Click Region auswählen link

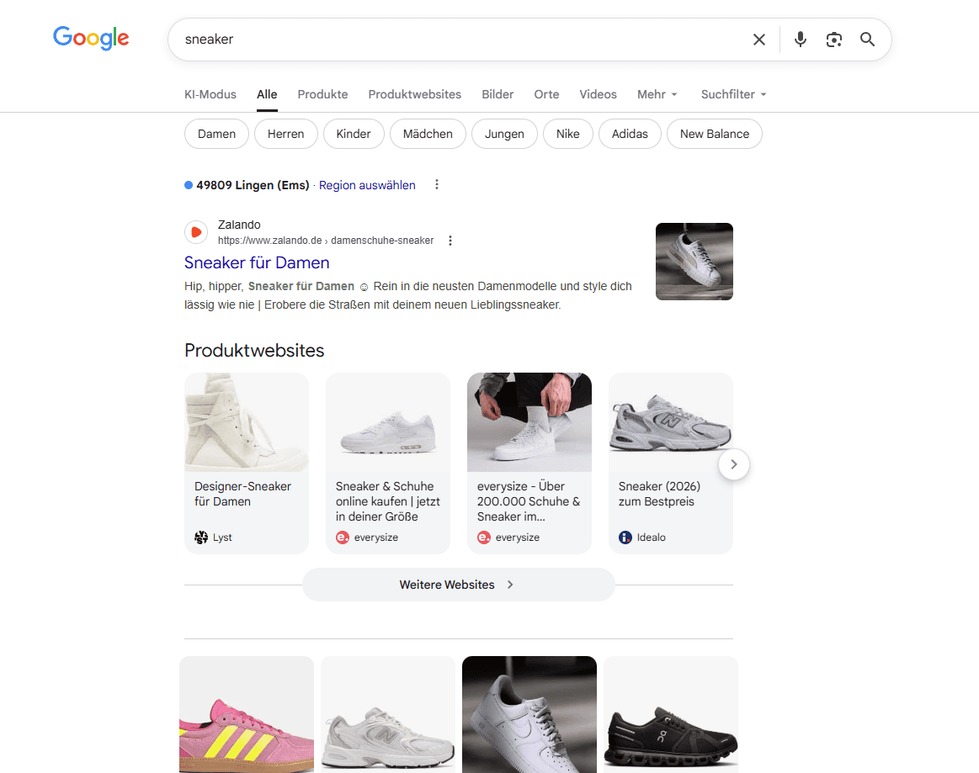[x=367, y=185]
